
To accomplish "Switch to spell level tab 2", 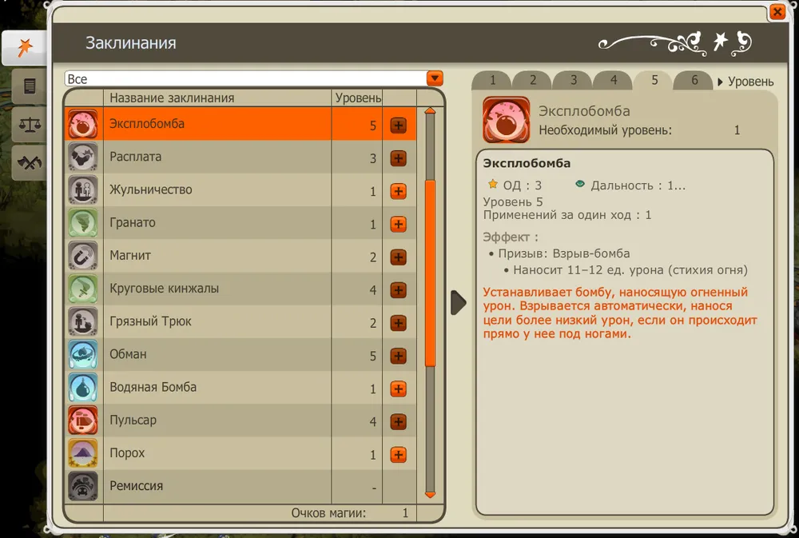I will point(532,80).
